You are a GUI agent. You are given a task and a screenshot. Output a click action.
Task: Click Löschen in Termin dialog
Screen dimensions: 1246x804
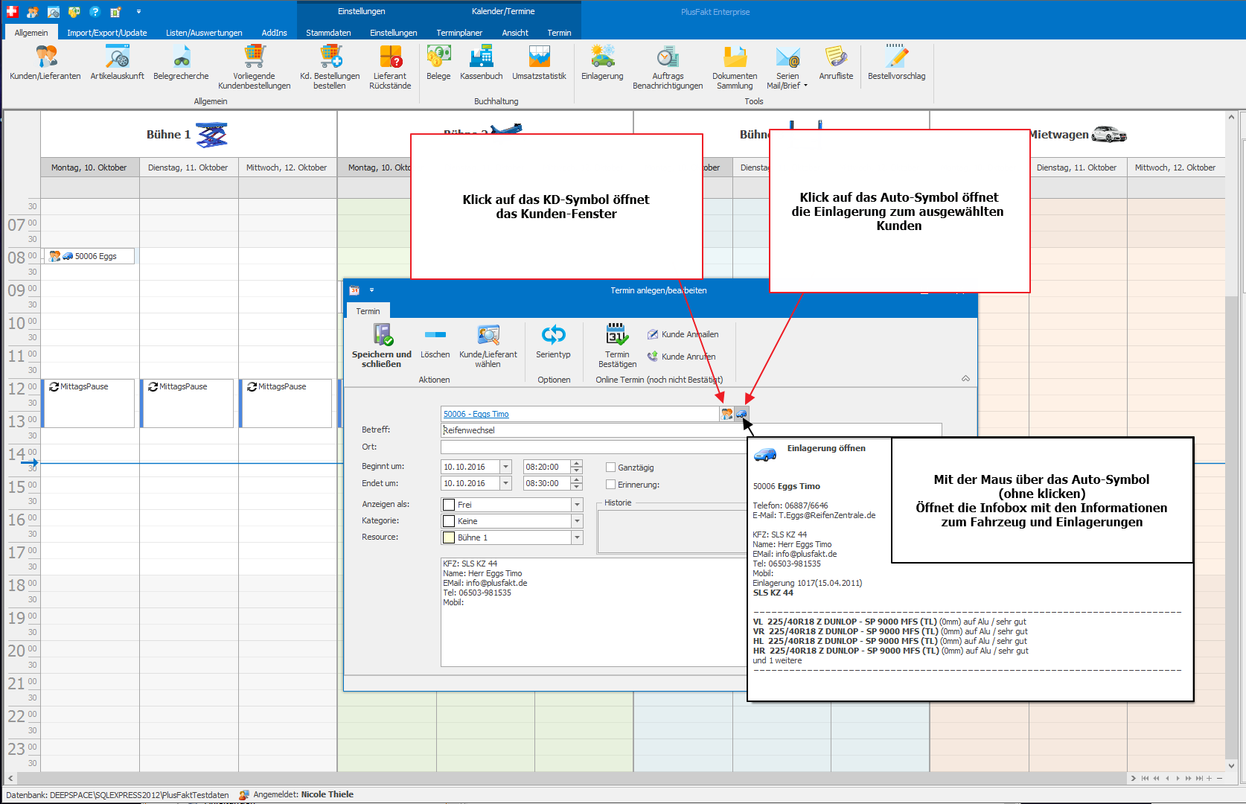click(435, 342)
